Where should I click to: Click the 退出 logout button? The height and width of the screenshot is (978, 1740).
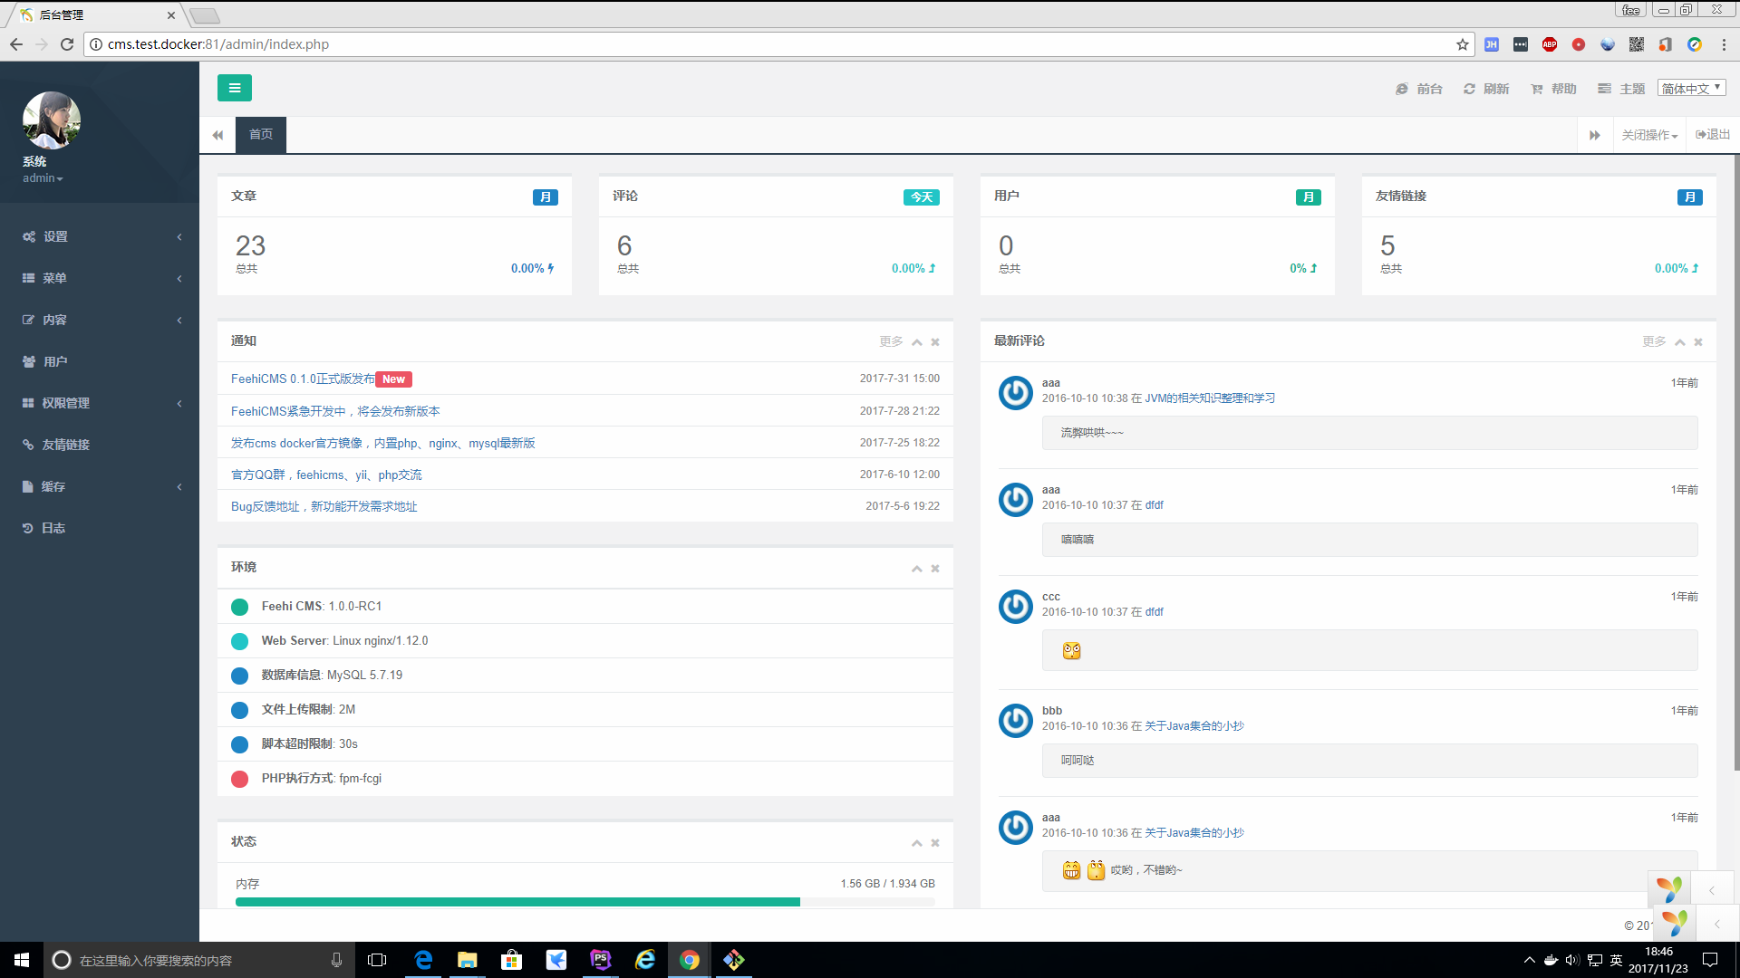click(x=1713, y=134)
